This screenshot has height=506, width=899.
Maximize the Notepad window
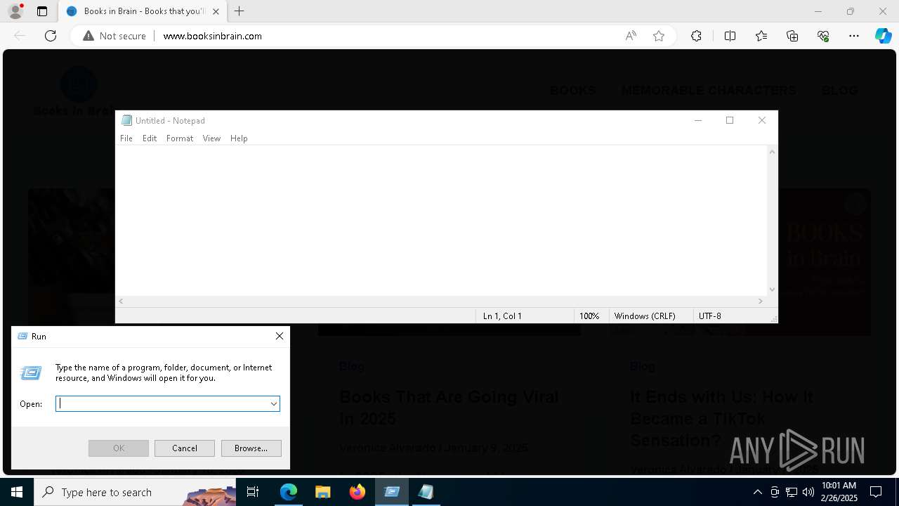(730, 120)
